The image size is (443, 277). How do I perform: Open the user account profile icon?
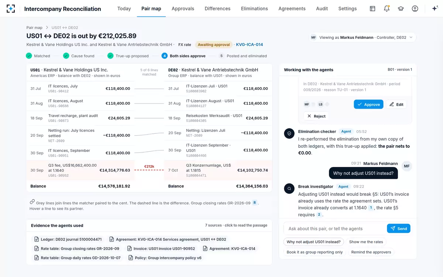point(415,8)
